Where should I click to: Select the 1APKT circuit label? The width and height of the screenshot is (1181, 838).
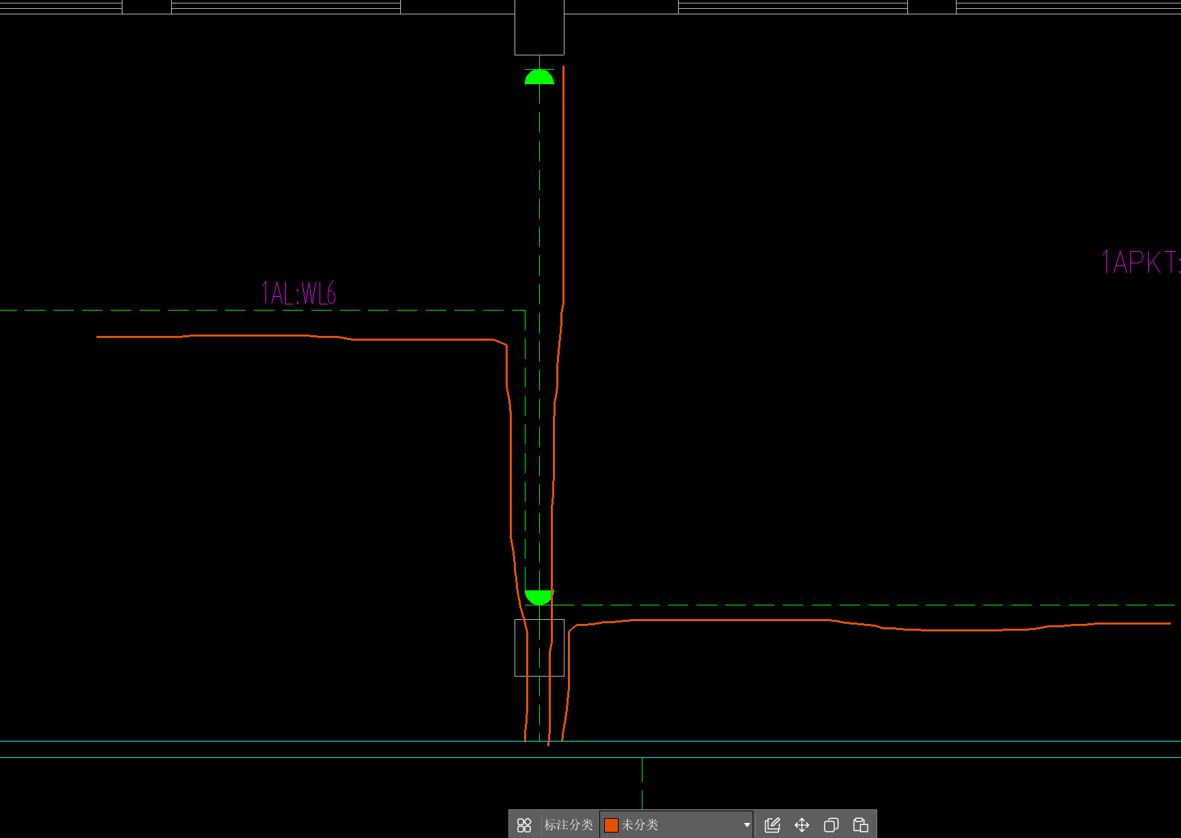click(x=1141, y=262)
